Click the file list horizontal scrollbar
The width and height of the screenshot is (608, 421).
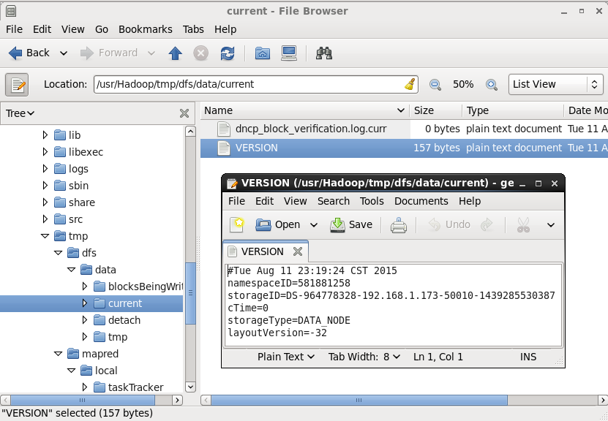pyautogui.click(x=359, y=400)
